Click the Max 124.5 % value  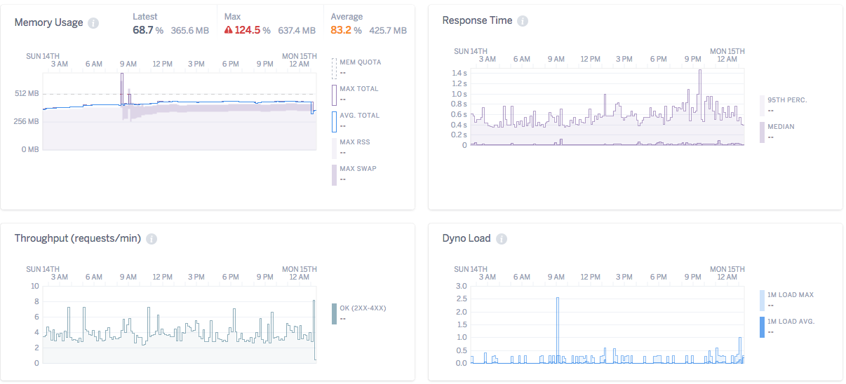coord(253,31)
